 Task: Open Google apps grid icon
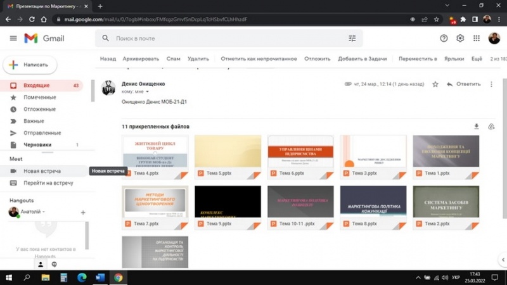477,39
